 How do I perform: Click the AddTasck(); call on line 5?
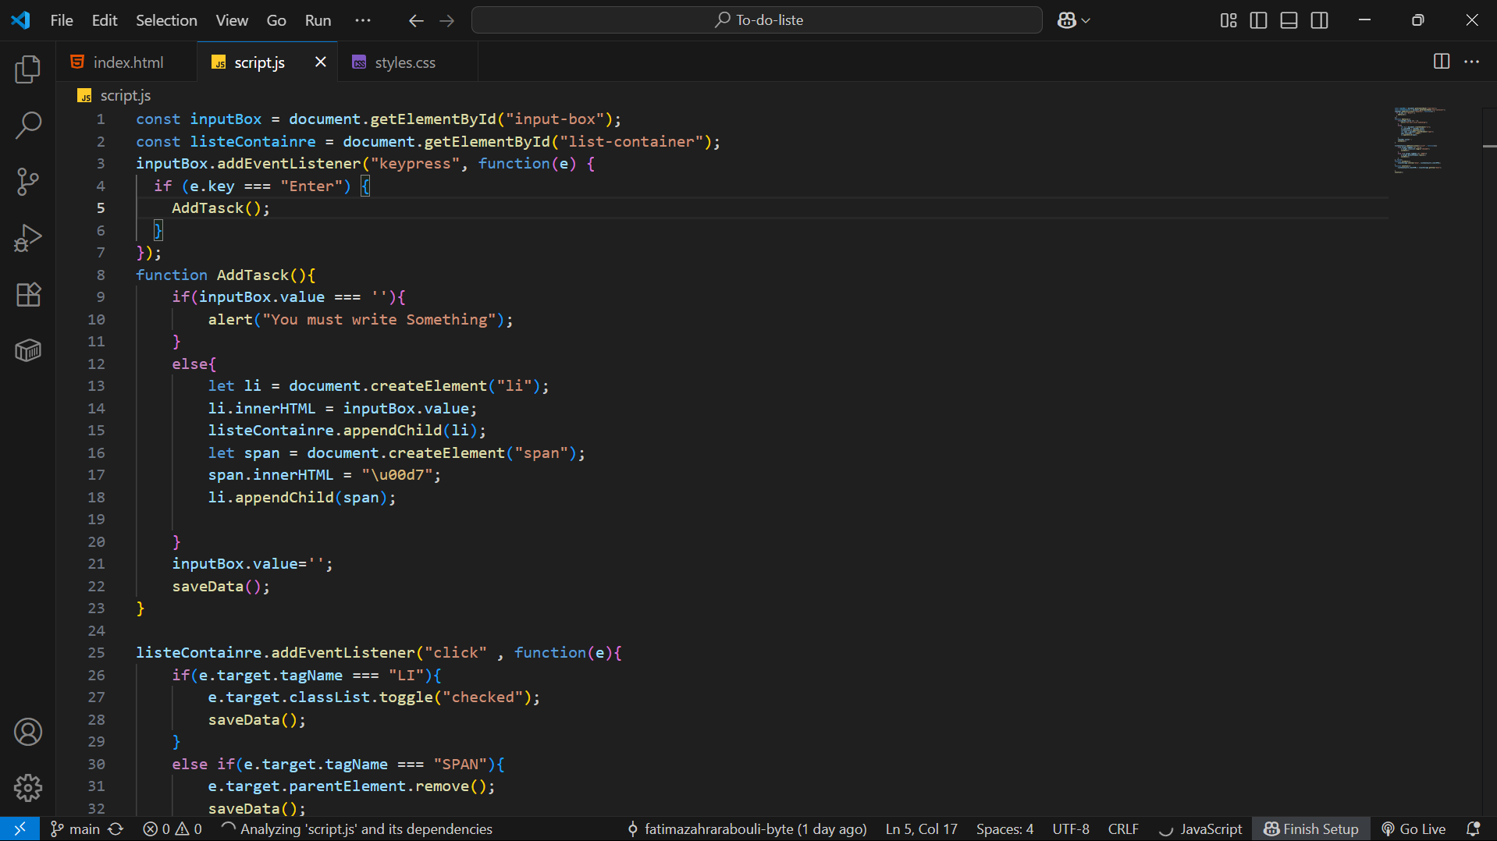221,208
